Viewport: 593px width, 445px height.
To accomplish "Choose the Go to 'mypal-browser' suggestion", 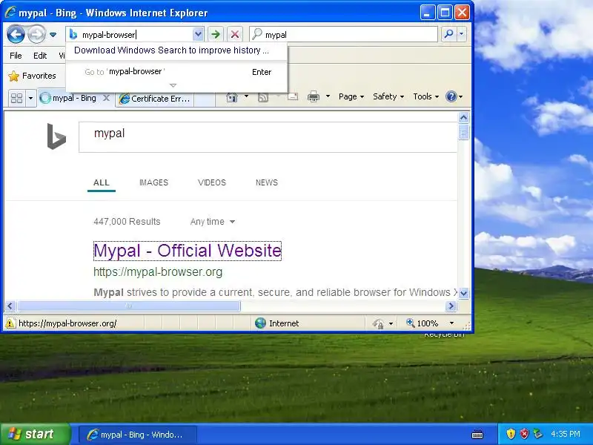I will 177,72.
